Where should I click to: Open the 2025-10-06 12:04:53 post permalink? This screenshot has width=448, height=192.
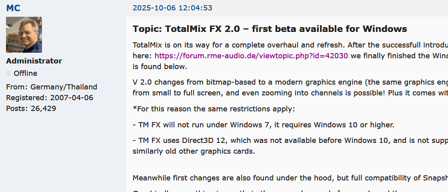coord(172,8)
